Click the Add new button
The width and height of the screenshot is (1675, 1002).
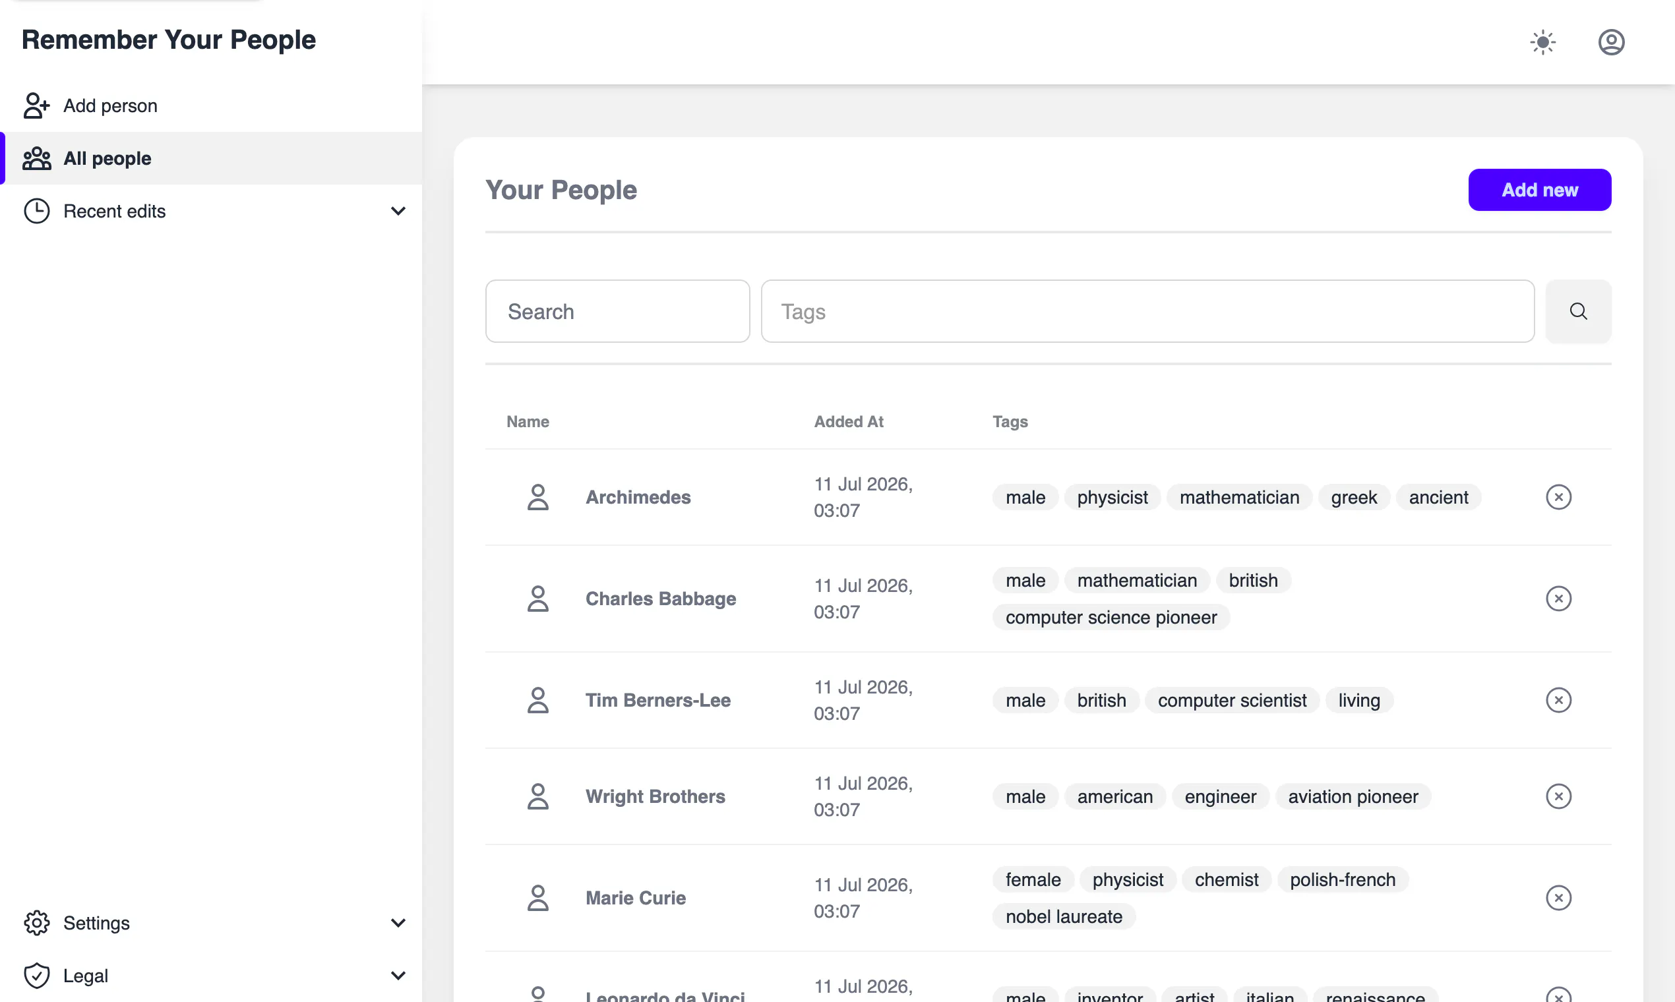1539,190
